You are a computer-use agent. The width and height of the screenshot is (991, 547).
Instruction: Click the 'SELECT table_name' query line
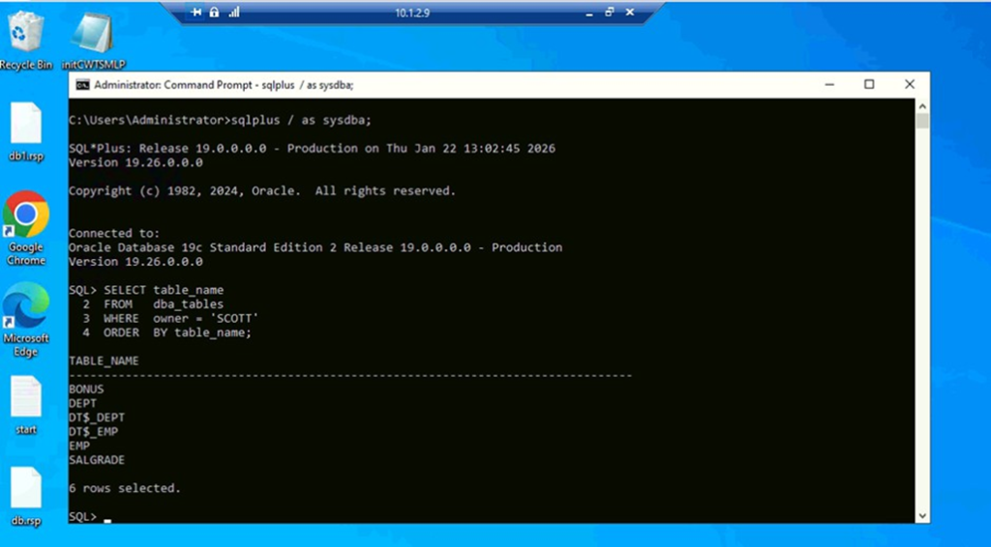(164, 290)
